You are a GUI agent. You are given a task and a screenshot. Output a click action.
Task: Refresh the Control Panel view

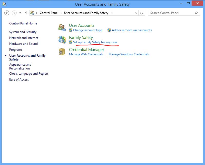pyautogui.click(x=142, y=13)
